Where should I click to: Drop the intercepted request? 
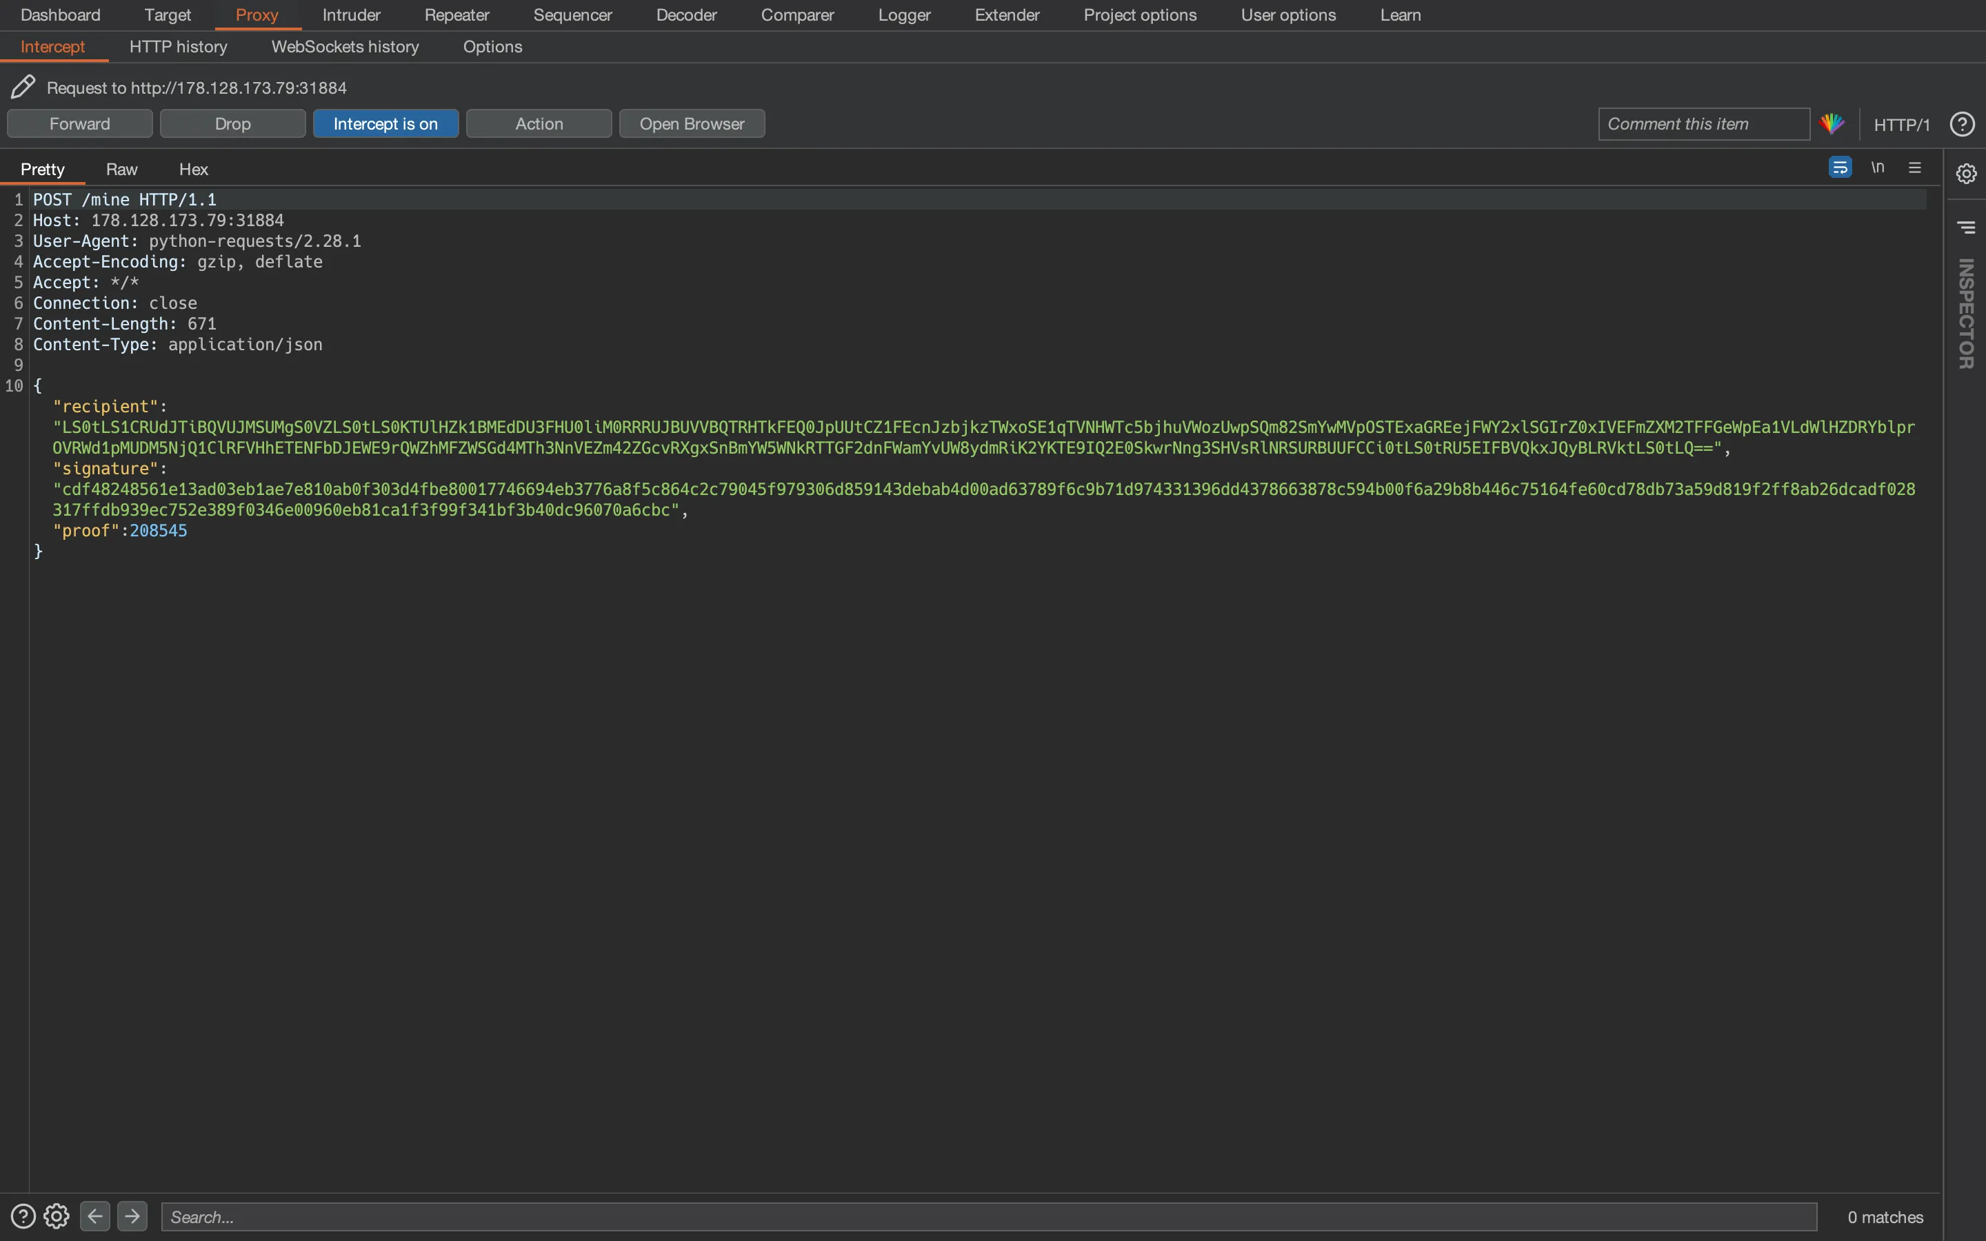click(233, 124)
